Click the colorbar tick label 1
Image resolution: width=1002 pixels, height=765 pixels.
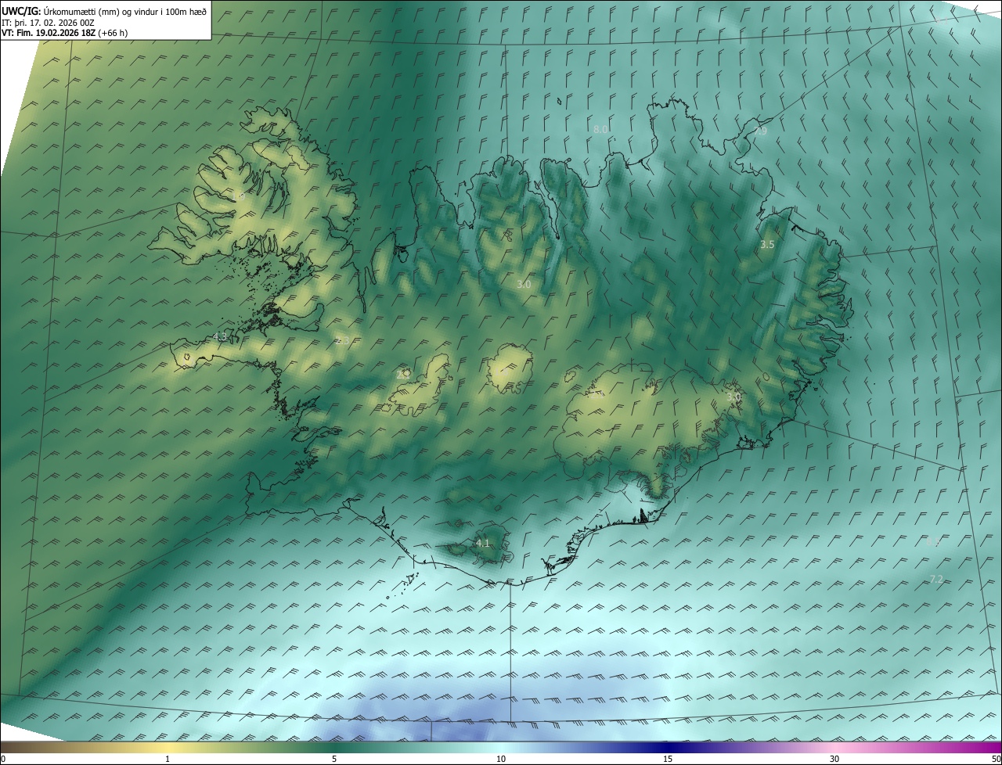point(168,759)
